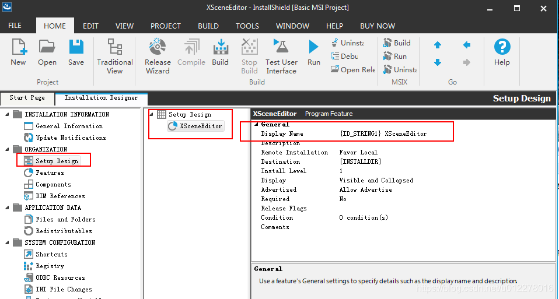Open the HELP ribbon tab
Viewport: 559px width, 299px height.
tap(334, 26)
